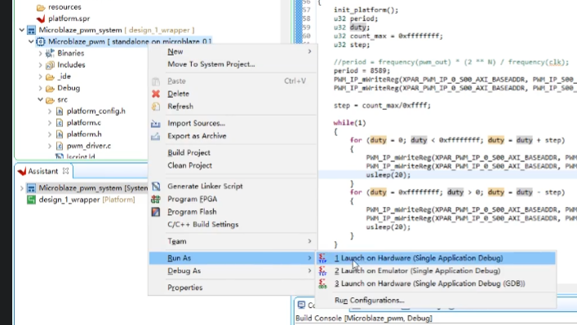Expand the Team submenu arrow
The width and height of the screenshot is (577, 325).
[x=309, y=241]
